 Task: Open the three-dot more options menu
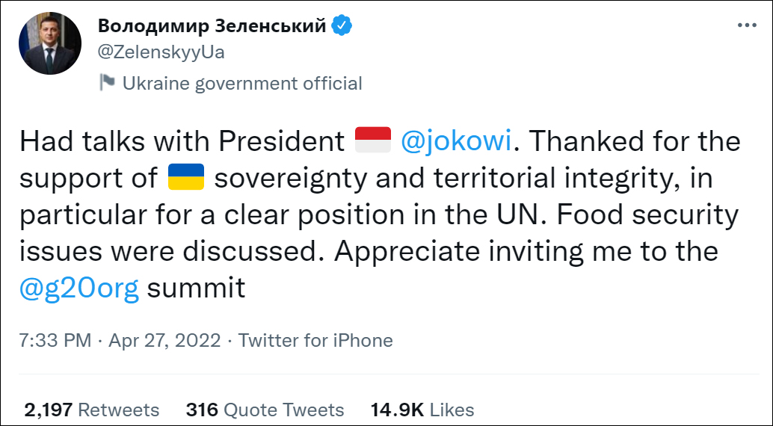[747, 25]
